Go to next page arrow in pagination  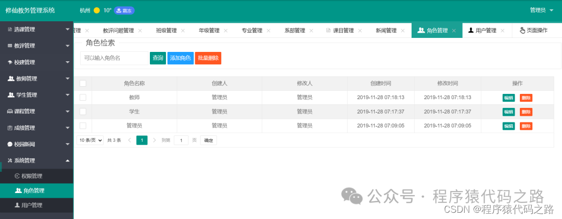155,141
